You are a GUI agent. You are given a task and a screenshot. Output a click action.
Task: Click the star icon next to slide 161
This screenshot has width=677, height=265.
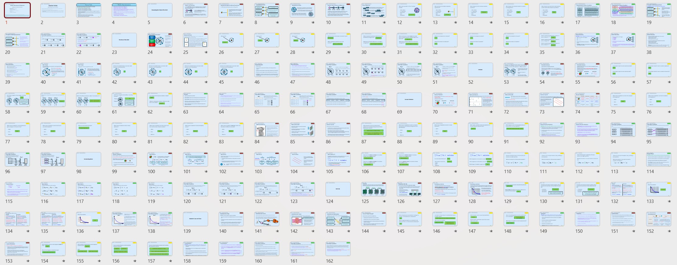[313, 261]
